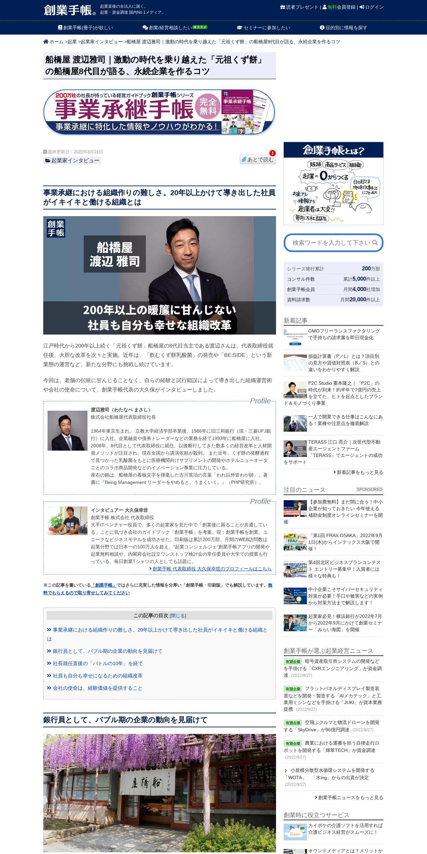Open 補助金制度オンラインセミナー sponsored news
The image size is (427, 854).
tap(333, 512)
